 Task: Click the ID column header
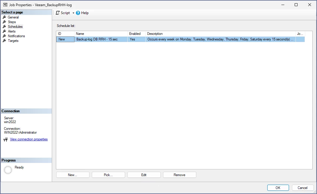click(65, 34)
